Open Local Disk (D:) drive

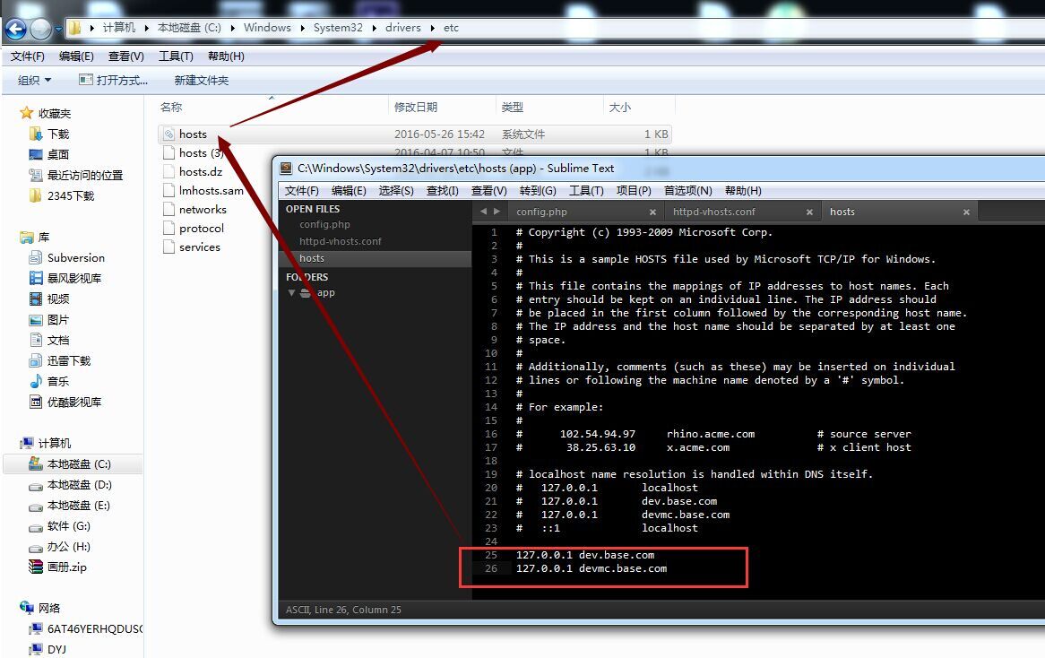[79, 485]
